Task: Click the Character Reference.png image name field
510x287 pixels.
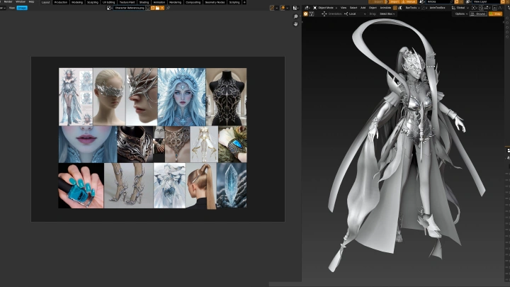Action: 129,8
